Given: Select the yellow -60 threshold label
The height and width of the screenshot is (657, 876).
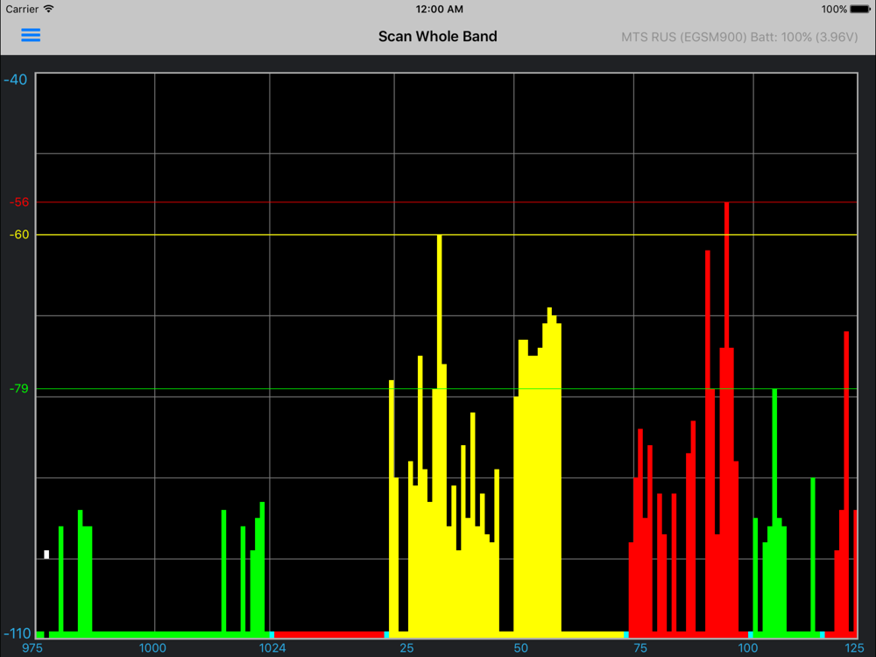Looking at the screenshot, I should tap(19, 235).
